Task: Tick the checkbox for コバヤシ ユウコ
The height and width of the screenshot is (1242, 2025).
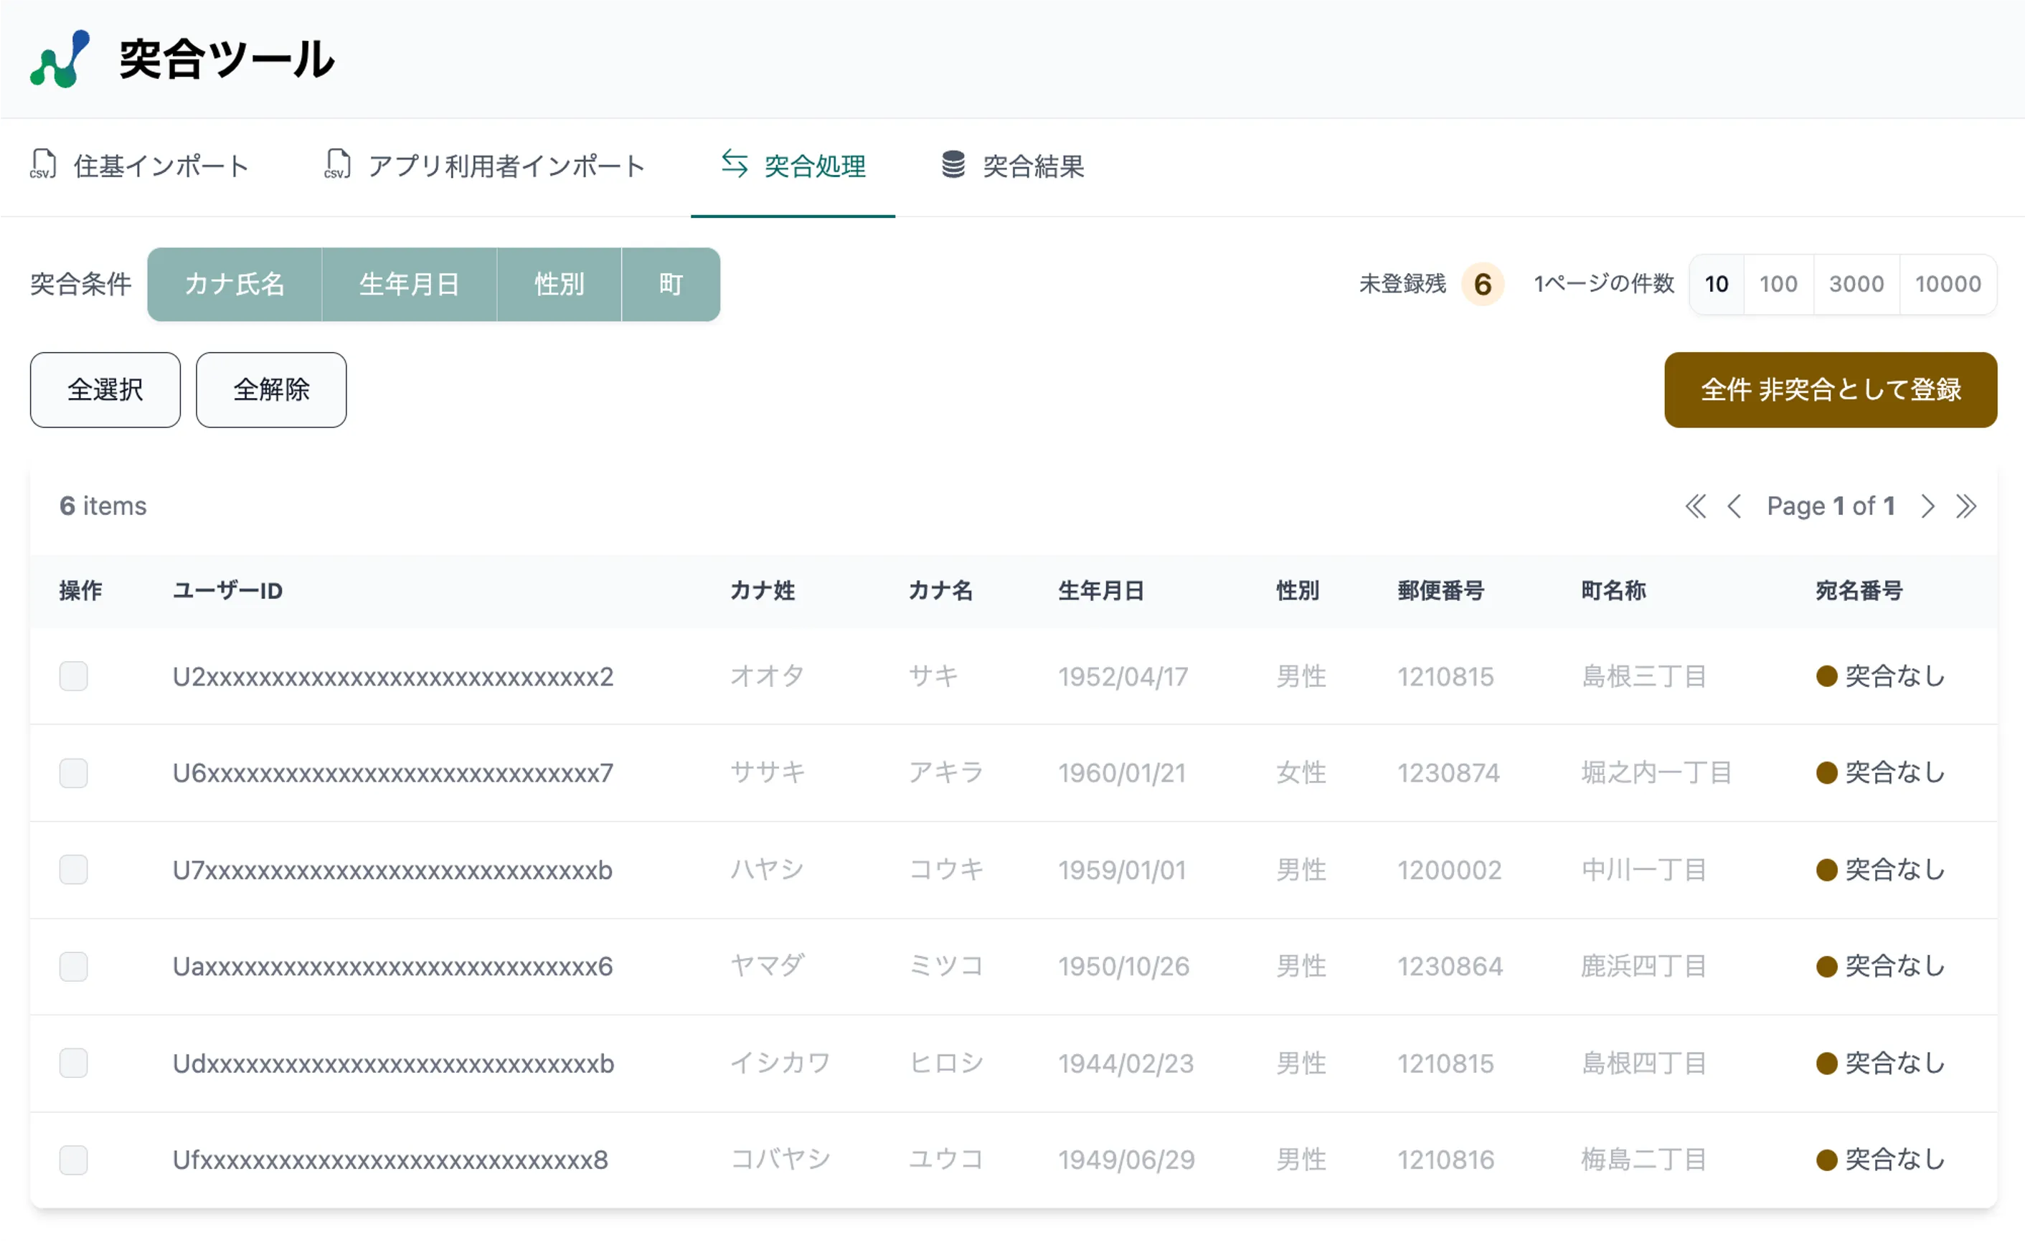Action: 73,1159
